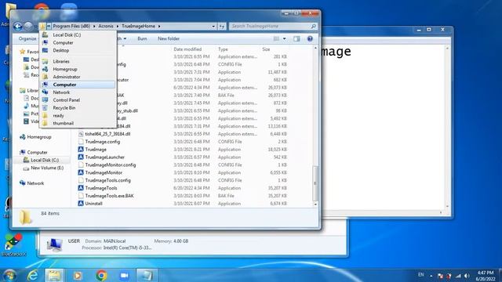Click the Explorer Forward arrow button
Viewport: 502px width, 282px height.
point(28,26)
